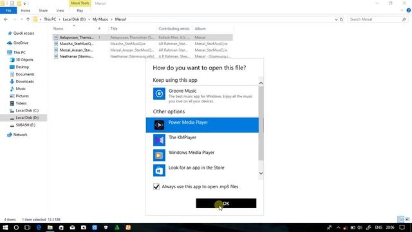
Task: Expand the ribbon with the chevron
Action: click(x=402, y=10)
